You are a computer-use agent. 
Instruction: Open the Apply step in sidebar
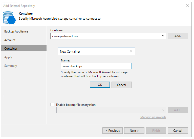click(8, 57)
